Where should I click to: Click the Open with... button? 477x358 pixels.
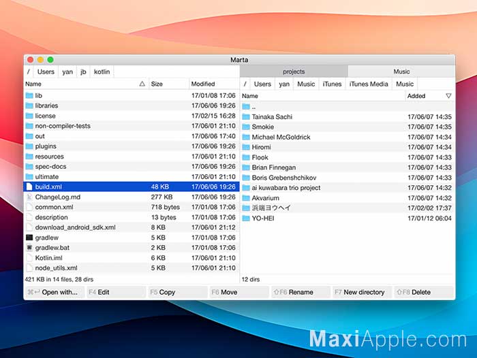[55, 292]
